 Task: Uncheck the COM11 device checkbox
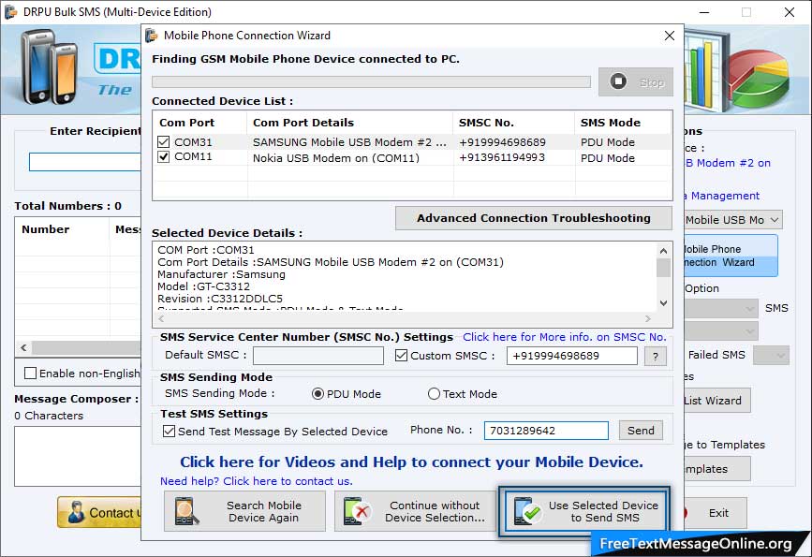164,157
